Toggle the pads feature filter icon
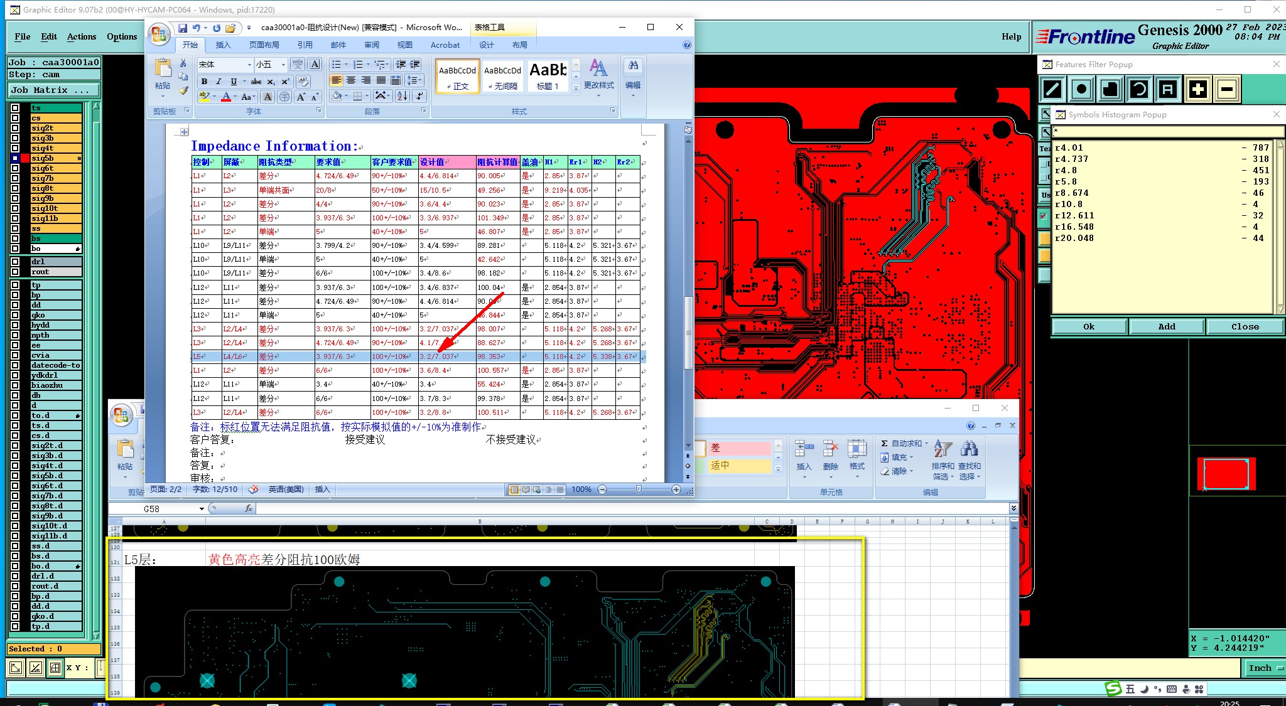 (1081, 89)
